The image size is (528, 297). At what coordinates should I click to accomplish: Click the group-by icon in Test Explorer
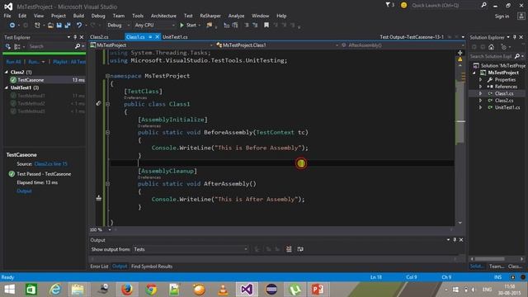pyautogui.click(x=16, y=46)
